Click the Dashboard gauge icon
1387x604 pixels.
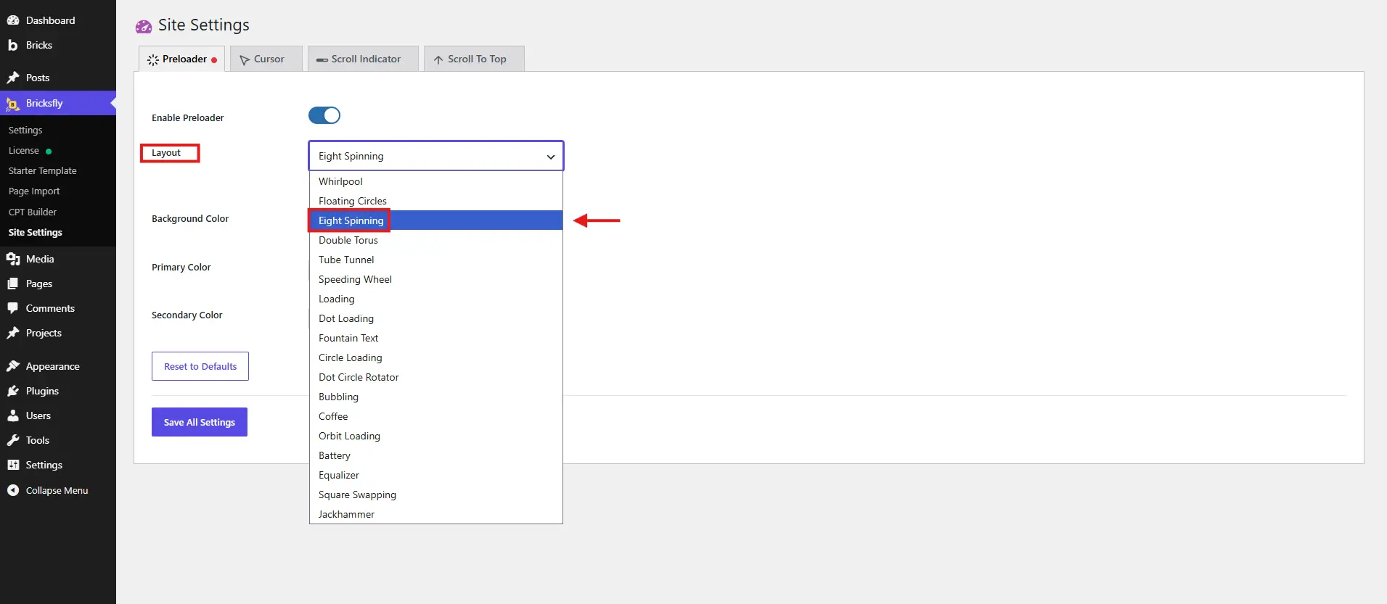[13, 20]
